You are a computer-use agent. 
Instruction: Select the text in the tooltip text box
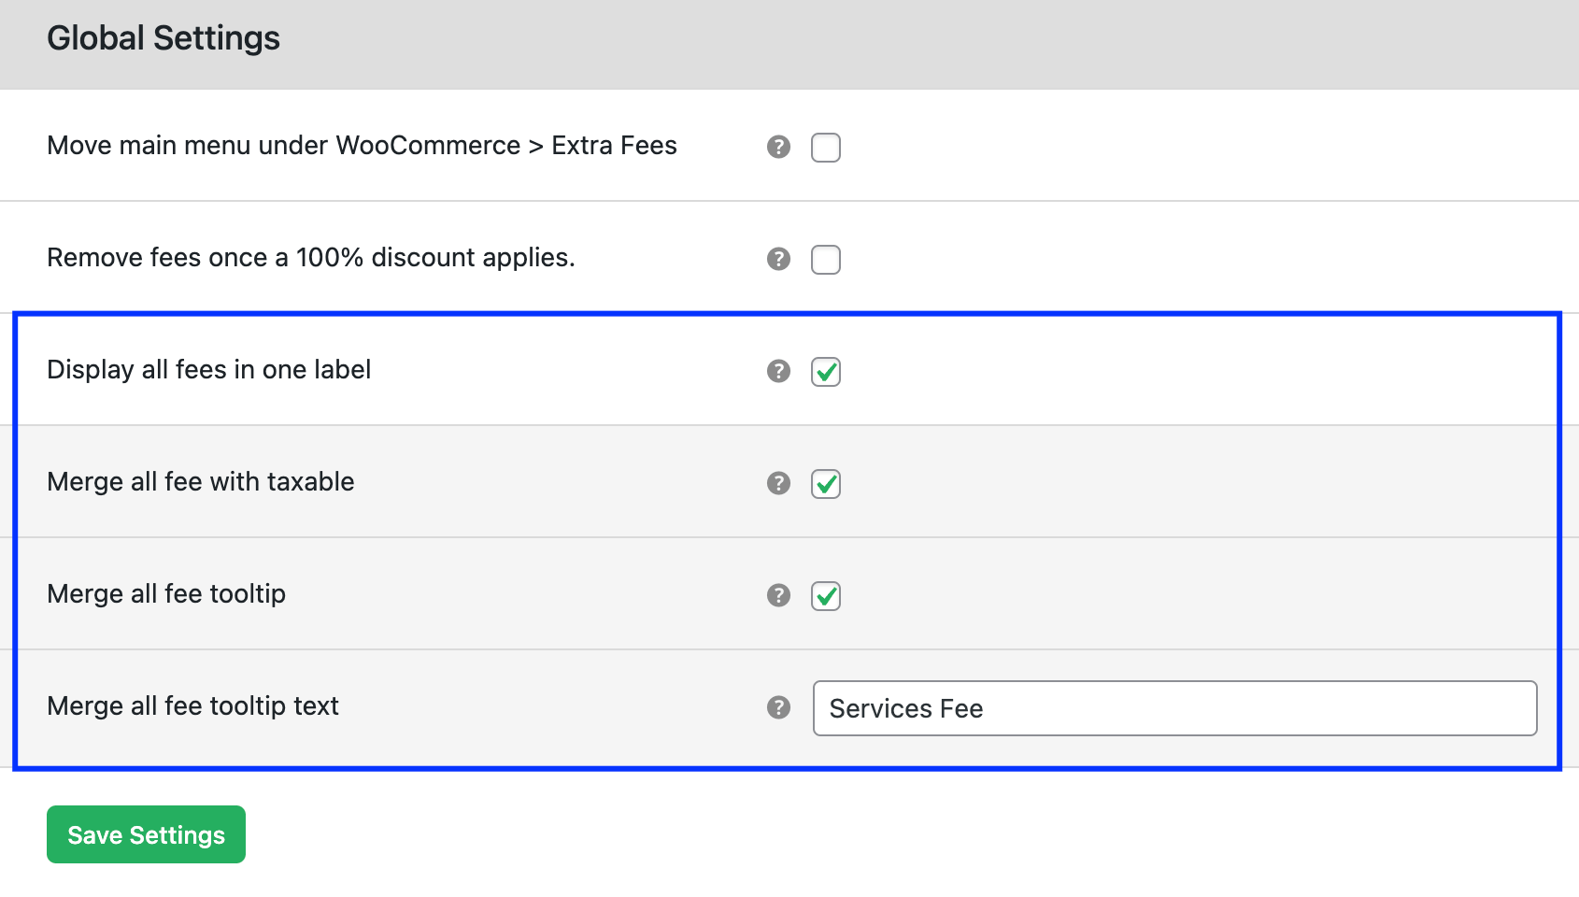pos(904,708)
